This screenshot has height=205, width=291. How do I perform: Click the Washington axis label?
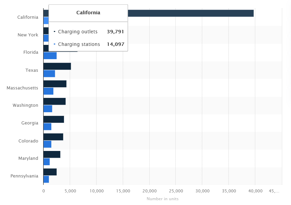coord(25,105)
